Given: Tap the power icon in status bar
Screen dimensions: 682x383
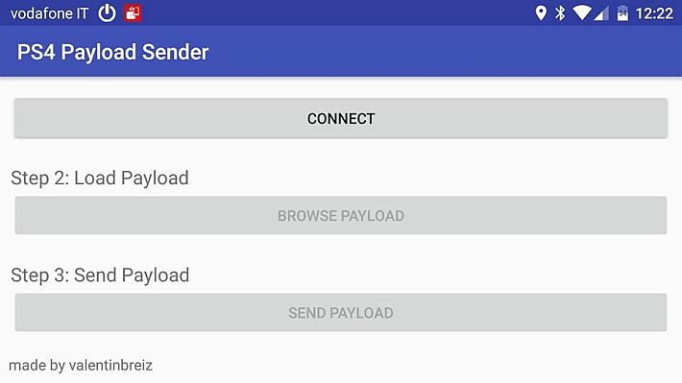Looking at the screenshot, I should pyautogui.click(x=107, y=13).
